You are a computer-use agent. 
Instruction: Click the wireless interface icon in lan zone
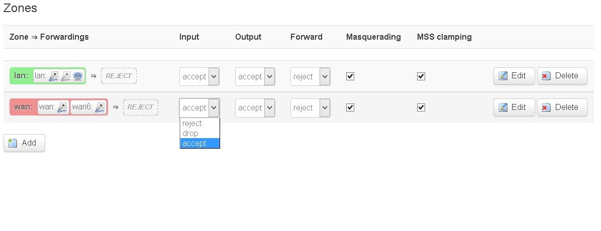78,76
